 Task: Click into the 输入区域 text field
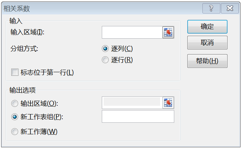click(132, 32)
